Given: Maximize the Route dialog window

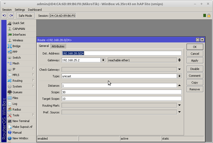Looking at the screenshot, I should tap(198, 40).
